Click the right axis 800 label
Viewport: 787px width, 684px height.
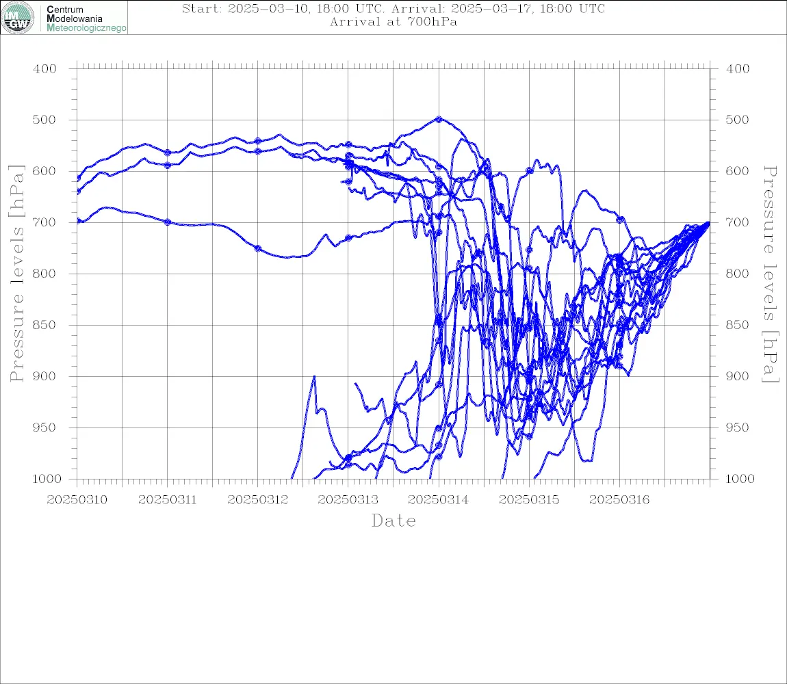tap(737, 274)
